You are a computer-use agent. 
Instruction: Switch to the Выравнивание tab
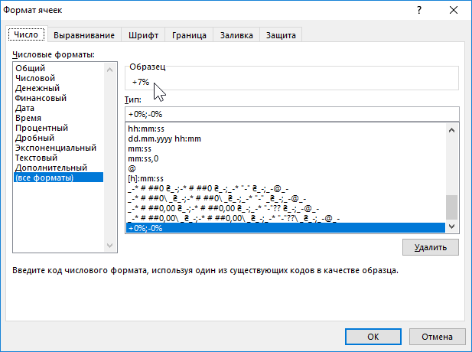pos(84,35)
